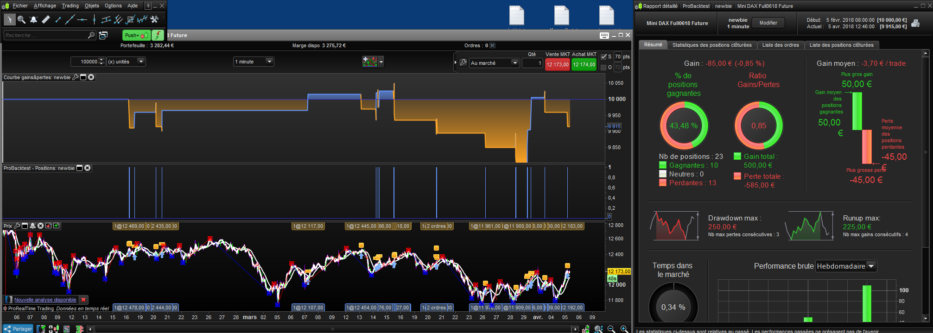Click the Modifier button
Image resolution: width=933 pixels, height=333 pixels.
click(768, 23)
